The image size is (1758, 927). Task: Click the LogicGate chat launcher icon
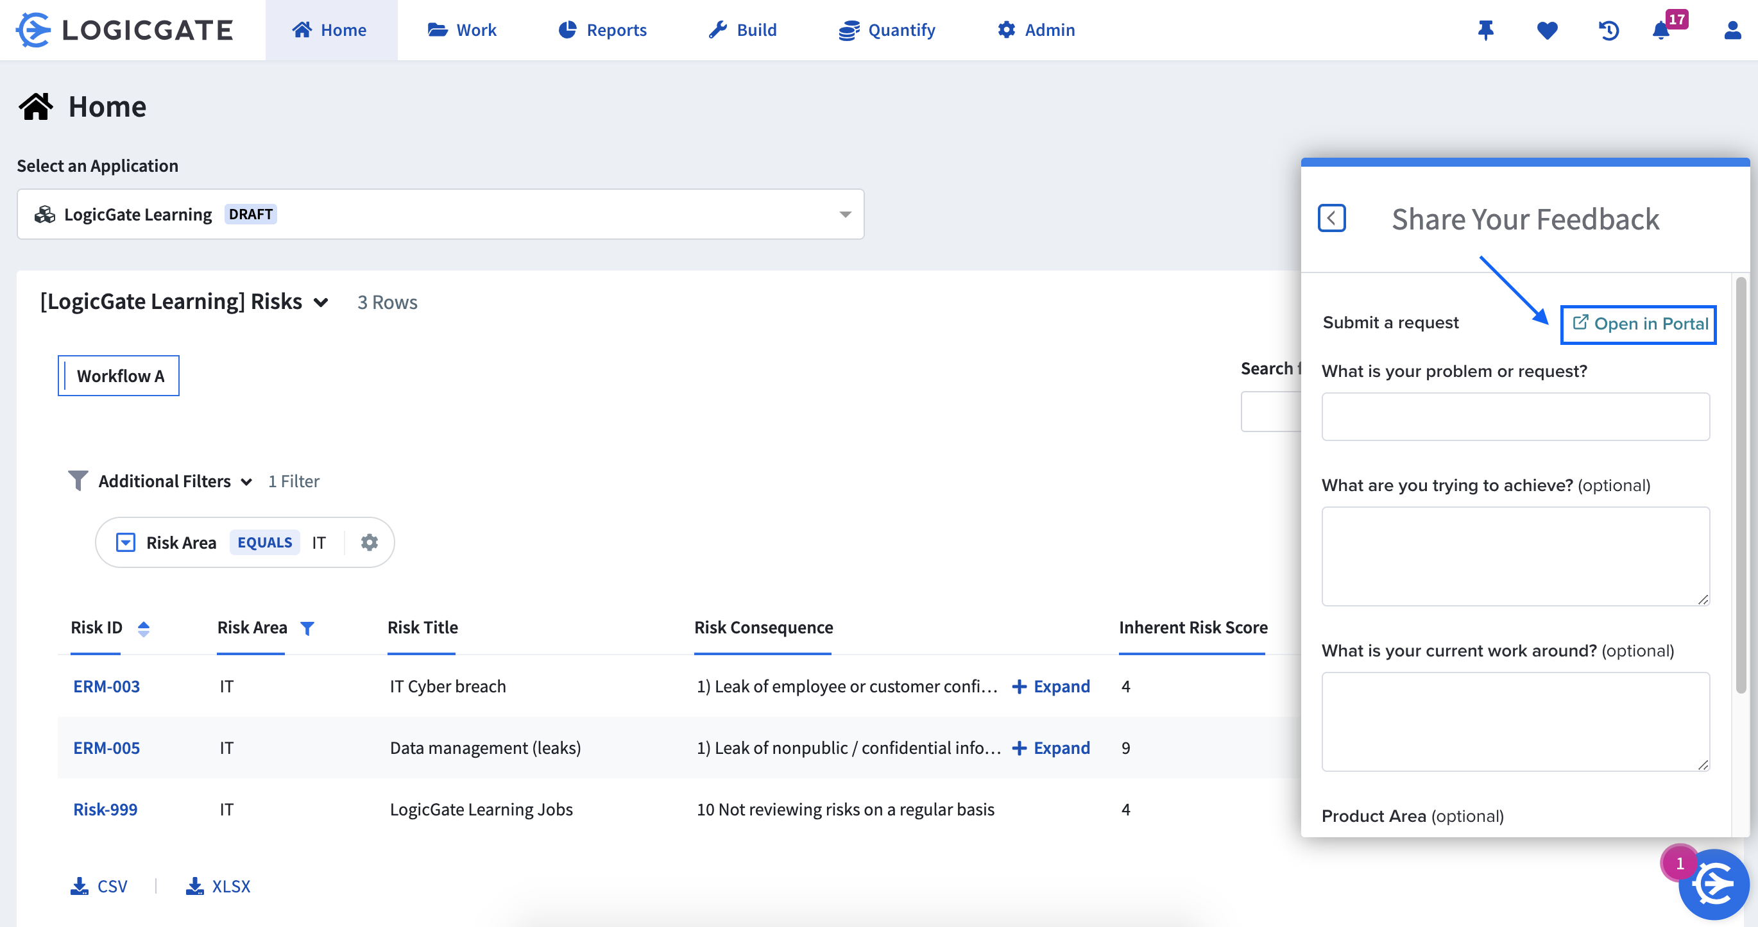point(1714,885)
